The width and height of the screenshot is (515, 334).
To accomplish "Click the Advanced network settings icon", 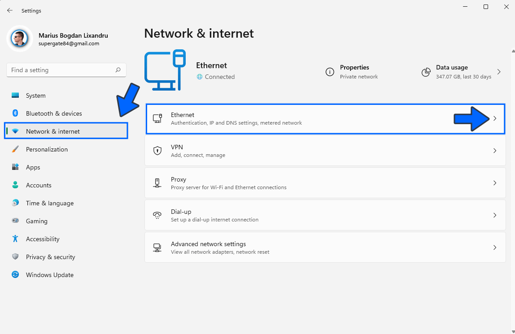I will point(157,247).
